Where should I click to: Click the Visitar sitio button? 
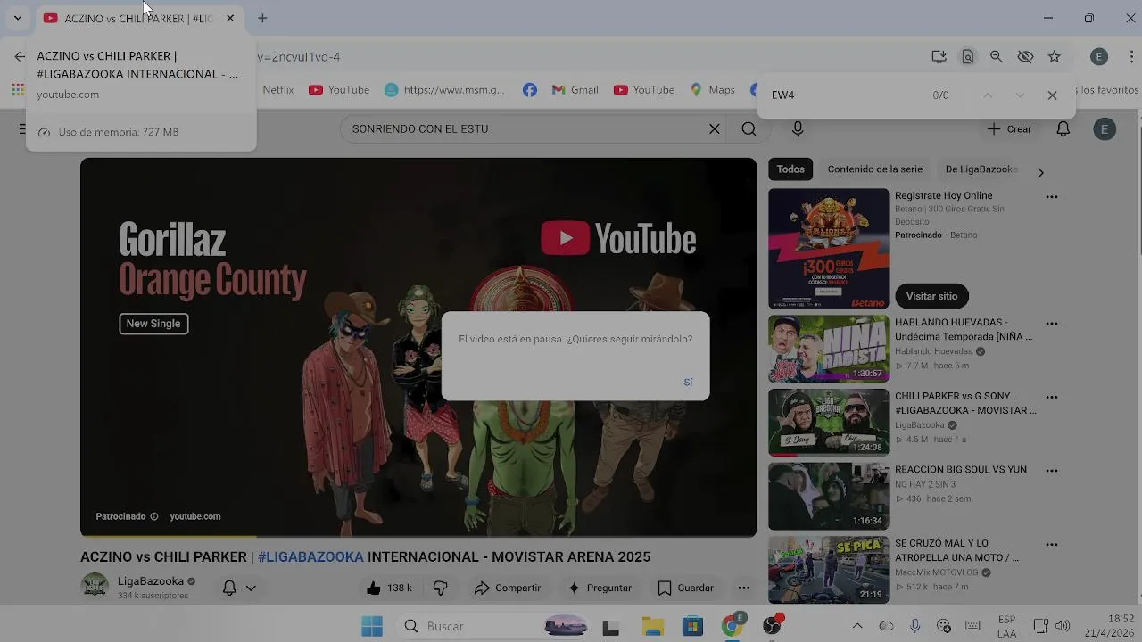931,296
